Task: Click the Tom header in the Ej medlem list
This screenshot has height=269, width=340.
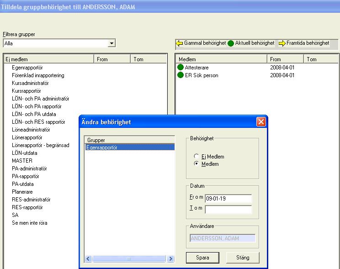Action: click(x=149, y=59)
